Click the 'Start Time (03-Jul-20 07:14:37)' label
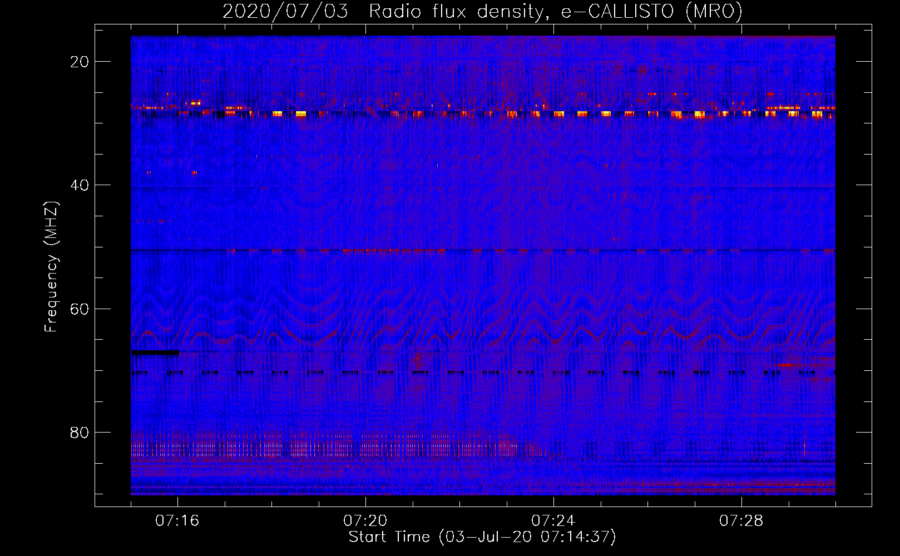The width and height of the screenshot is (900, 556). coord(482,537)
